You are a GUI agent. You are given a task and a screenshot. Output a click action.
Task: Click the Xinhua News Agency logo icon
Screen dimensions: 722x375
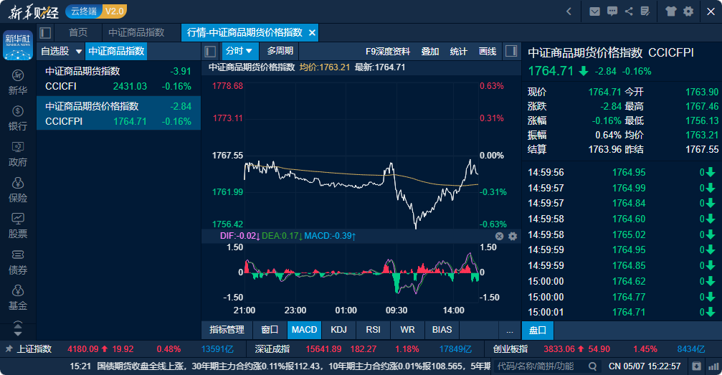pyautogui.click(x=17, y=45)
